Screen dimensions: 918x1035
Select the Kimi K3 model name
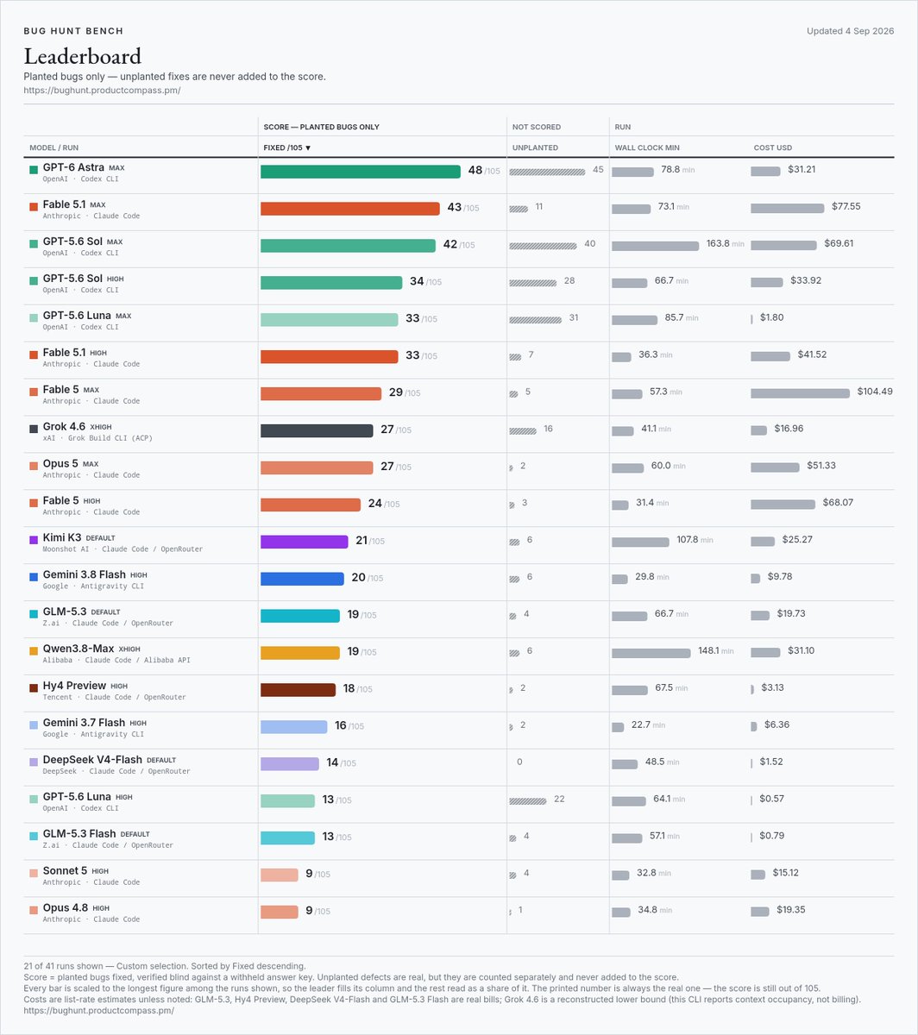pos(62,538)
